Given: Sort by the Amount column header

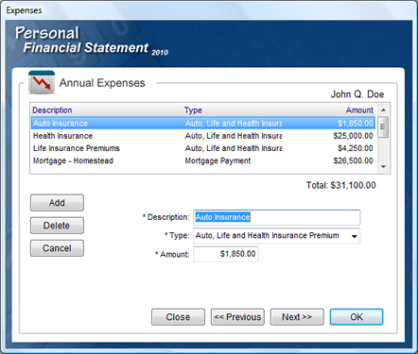Looking at the screenshot, I should point(359,110).
